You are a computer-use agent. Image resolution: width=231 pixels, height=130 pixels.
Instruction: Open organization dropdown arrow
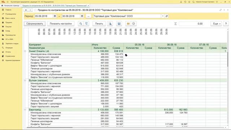[x=163, y=16]
